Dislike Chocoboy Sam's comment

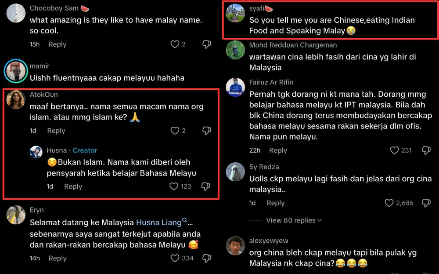[x=207, y=44]
